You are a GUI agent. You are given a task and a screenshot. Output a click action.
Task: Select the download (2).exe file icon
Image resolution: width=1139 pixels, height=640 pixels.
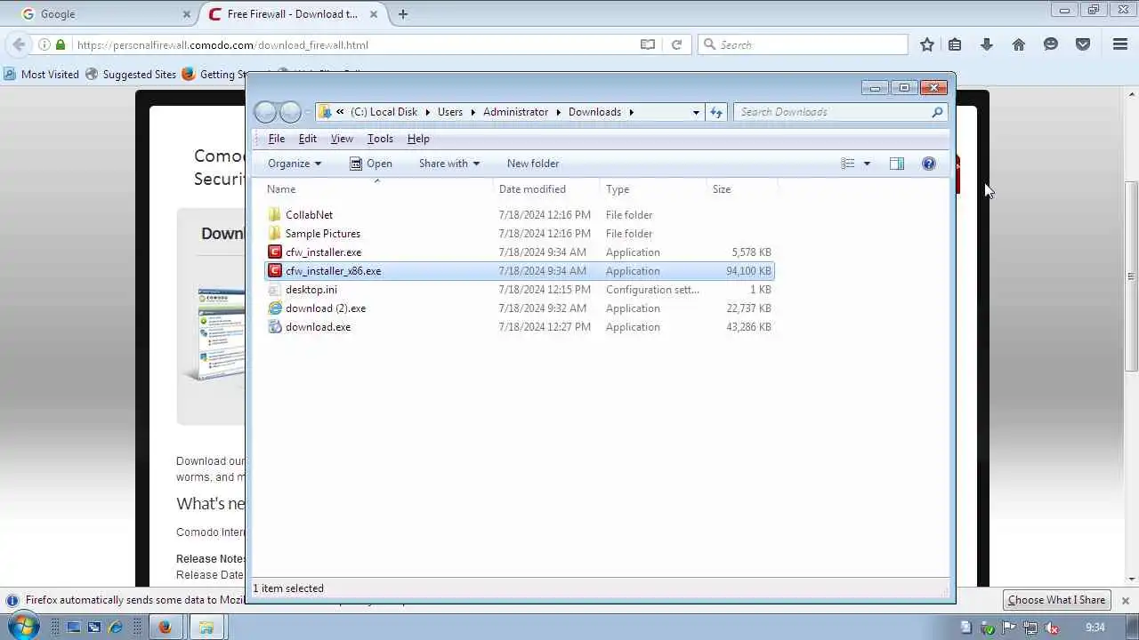275,308
